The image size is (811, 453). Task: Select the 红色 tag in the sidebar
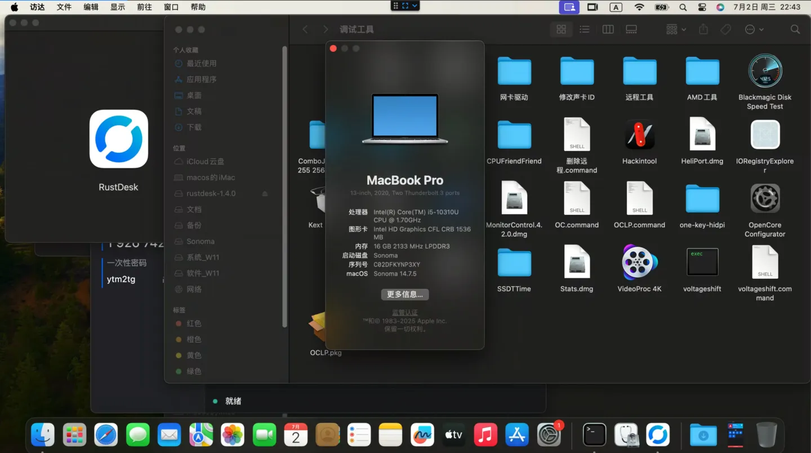194,323
